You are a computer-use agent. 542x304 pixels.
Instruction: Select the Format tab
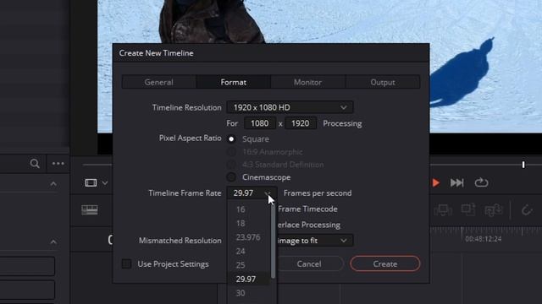point(234,83)
